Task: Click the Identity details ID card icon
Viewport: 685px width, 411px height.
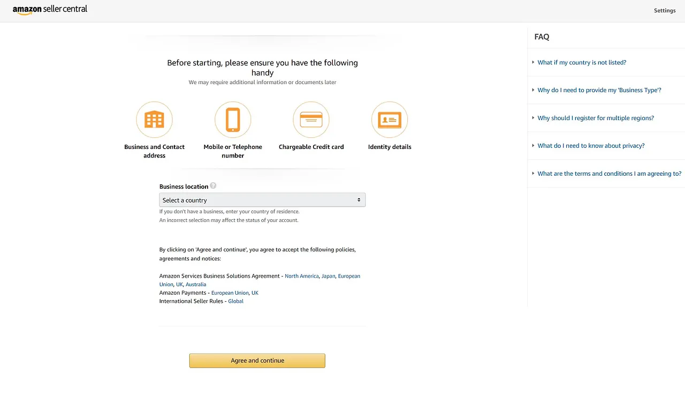Action: pyautogui.click(x=390, y=119)
